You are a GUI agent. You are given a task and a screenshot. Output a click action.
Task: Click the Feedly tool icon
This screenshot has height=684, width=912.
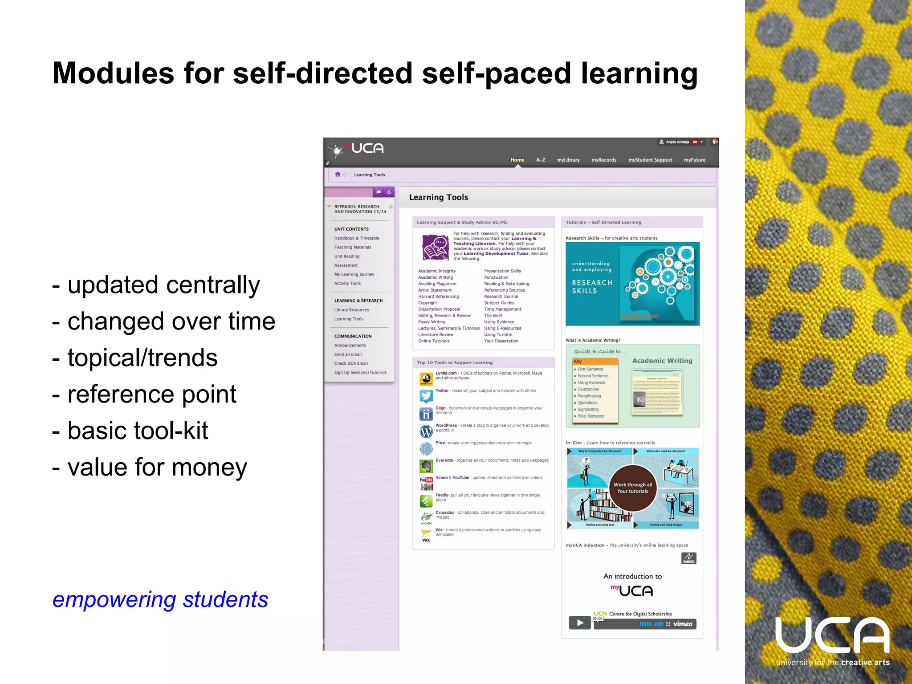tap(426, 501)
